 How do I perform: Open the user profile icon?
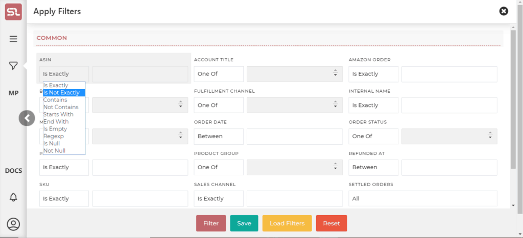pyautogui.click(x=13, y=224)
